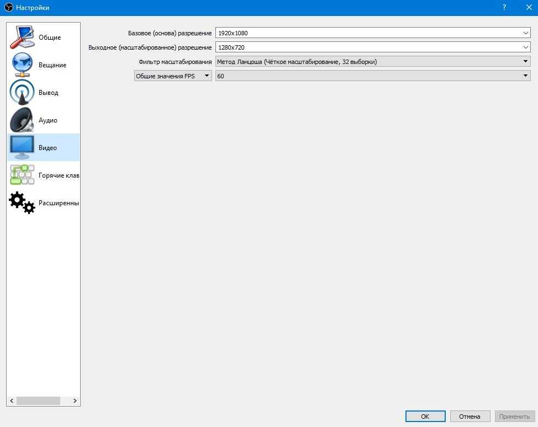Click the Отмена button
The height and width of the screenshot is (427, 538).
tap(470, 416)
